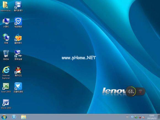Open the 宽带连接 shortcut
Viewport: 160px width, 120px height.
[18, 55]
